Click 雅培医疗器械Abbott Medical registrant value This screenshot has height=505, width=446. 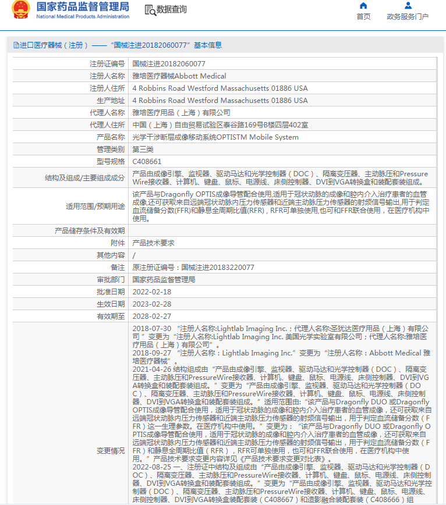click(x=179, y=76)
